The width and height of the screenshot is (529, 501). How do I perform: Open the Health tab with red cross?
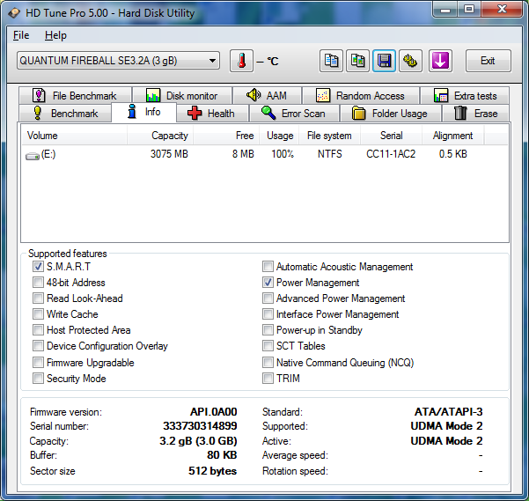click(210, 113)
